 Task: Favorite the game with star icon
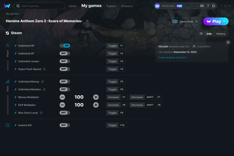pos(87,21)
